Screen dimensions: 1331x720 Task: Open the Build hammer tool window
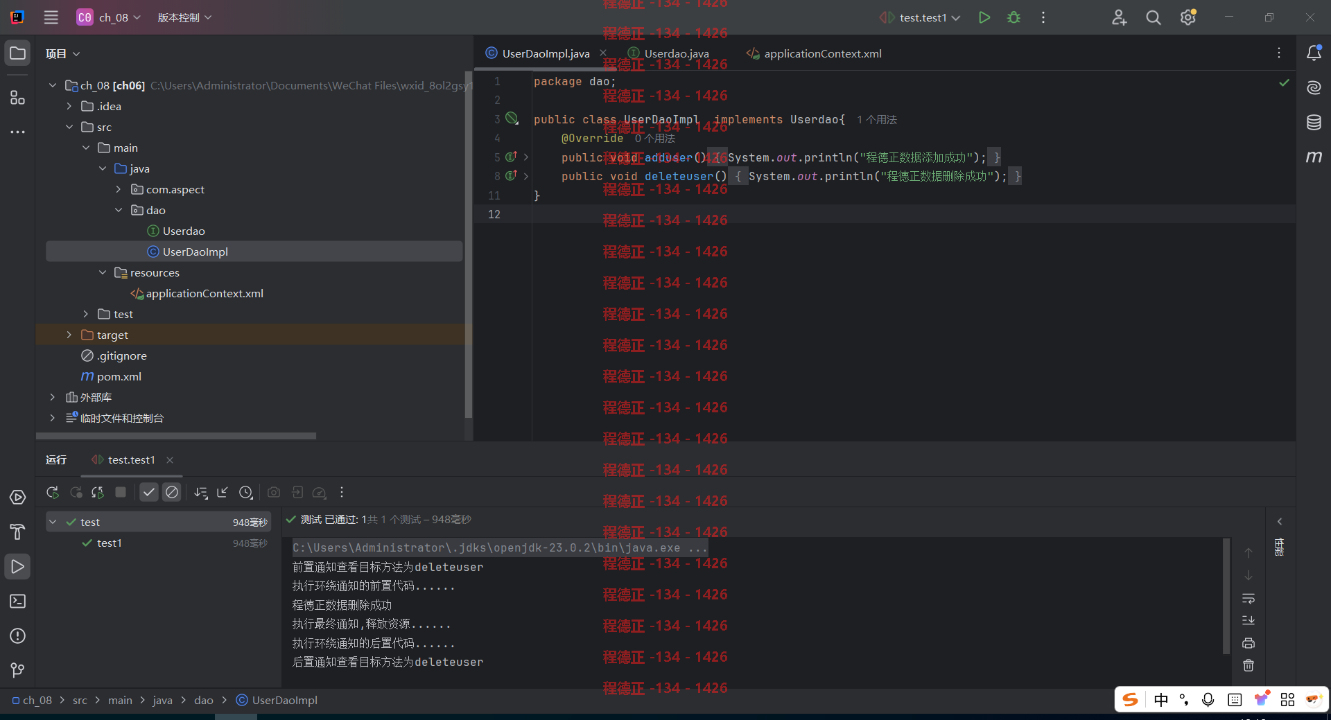click(18, 532)
